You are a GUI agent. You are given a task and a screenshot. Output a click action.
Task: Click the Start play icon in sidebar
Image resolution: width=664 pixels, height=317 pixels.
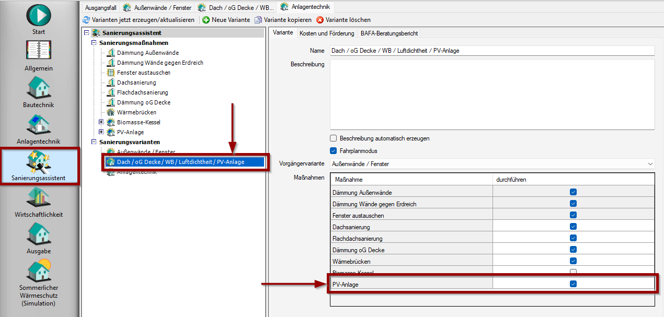click(x=39, y=15)
